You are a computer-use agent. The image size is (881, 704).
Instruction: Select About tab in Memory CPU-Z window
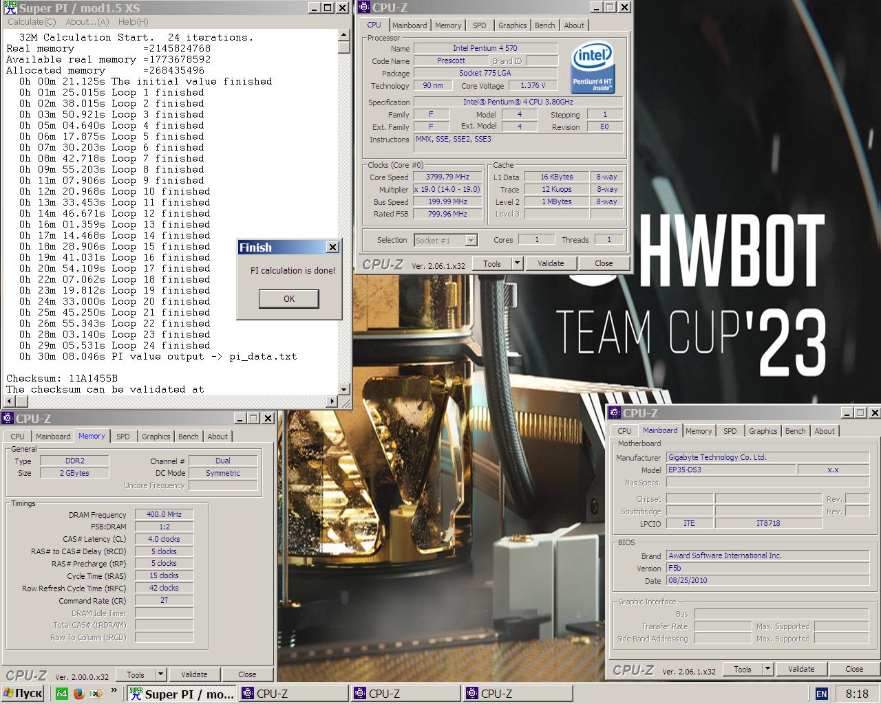217,437
